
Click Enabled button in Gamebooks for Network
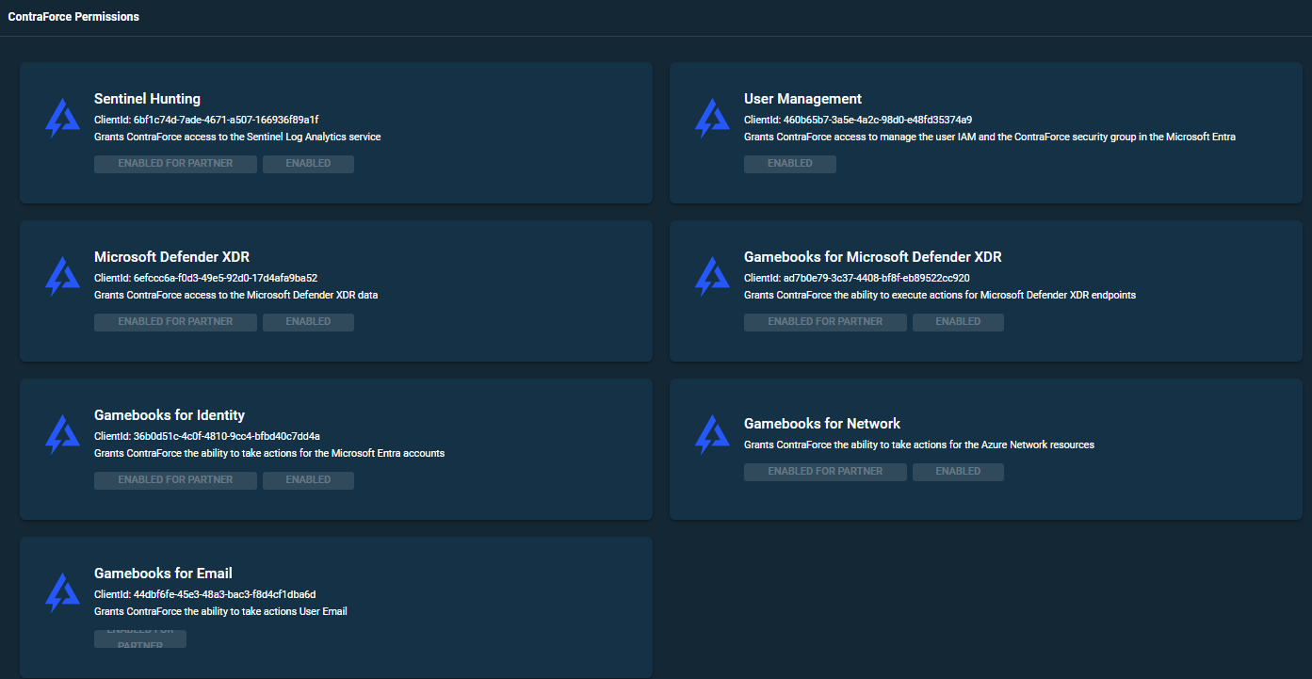coord(958,472)
